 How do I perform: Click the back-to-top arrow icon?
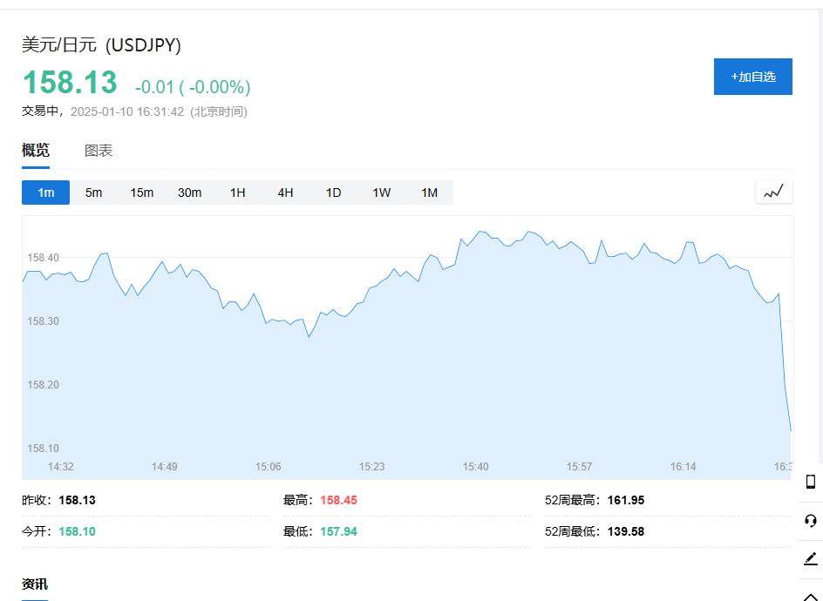pyautogui.click(x=810, y=593)
